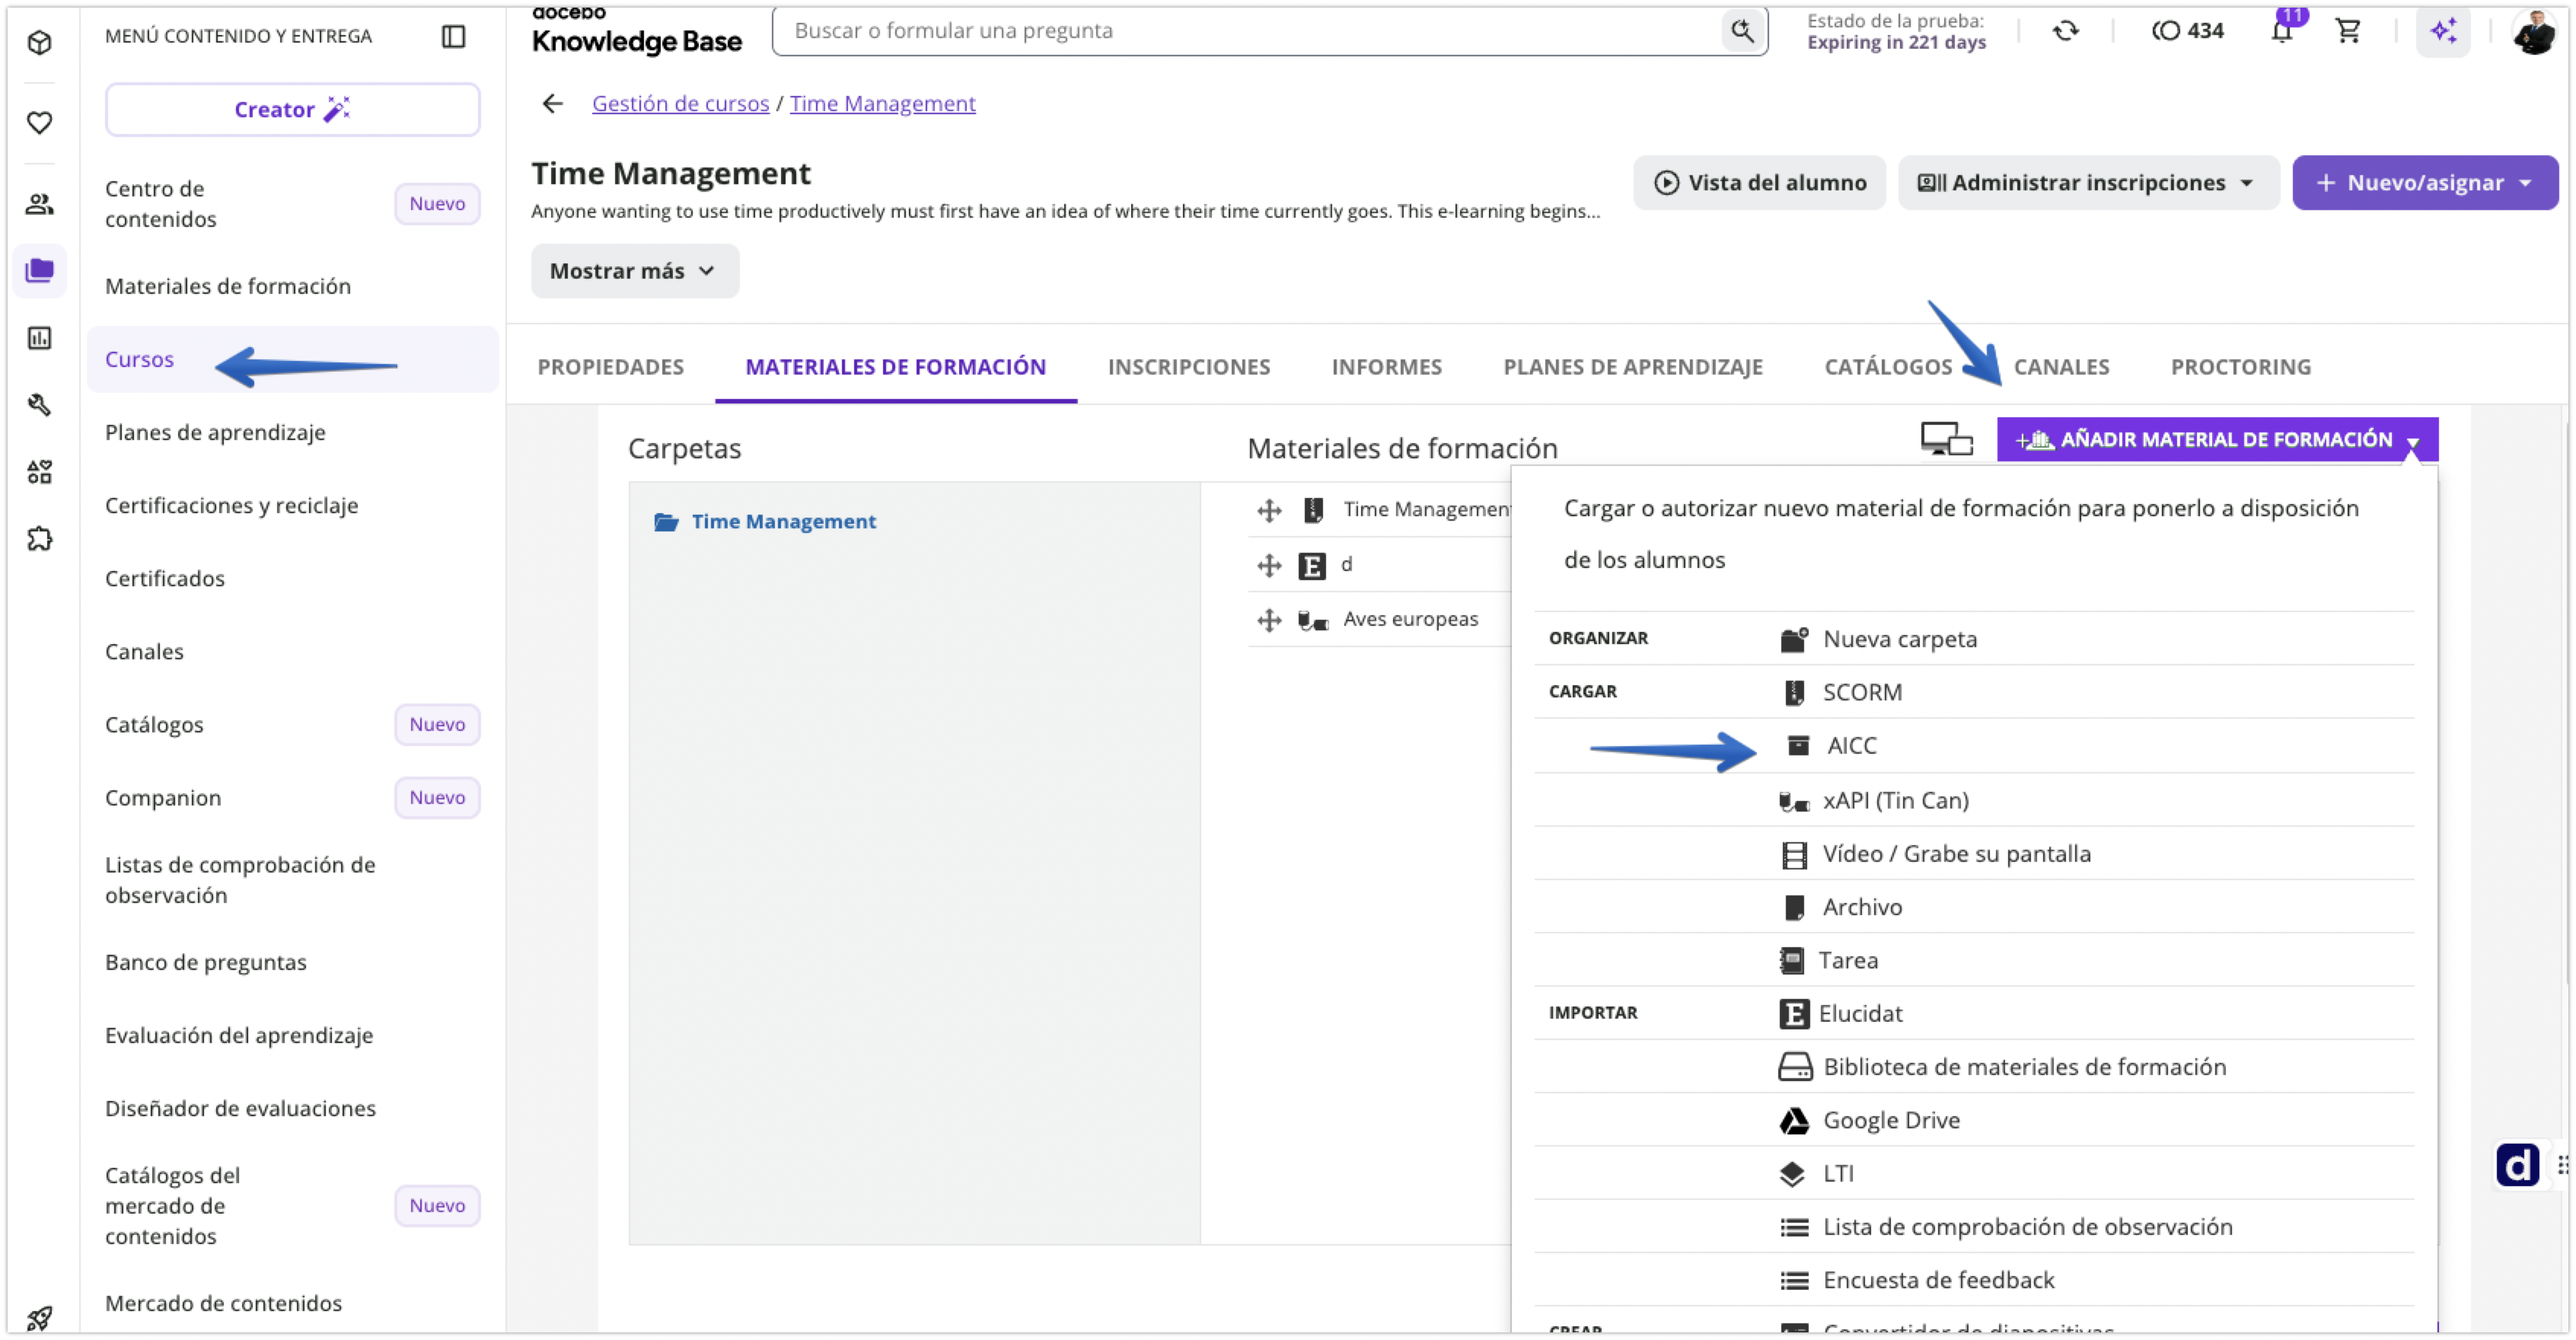The width and height of the screenshot is (2576, 1340).
Task: Open the cube icon in left rail
Action: point(39,42)
